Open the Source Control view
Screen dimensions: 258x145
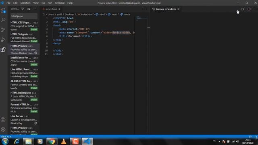click(3, 30)
